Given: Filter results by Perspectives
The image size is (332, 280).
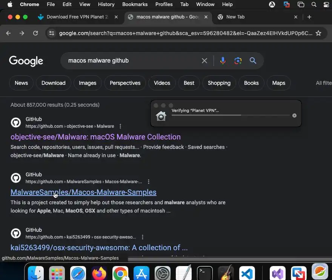Looking at the screenshot, I should 125,83.
